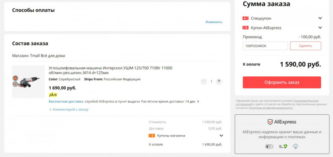333x157 pixels.
Task: Expand the Купоны магазина dropdown
Action: tap(221, 136)
